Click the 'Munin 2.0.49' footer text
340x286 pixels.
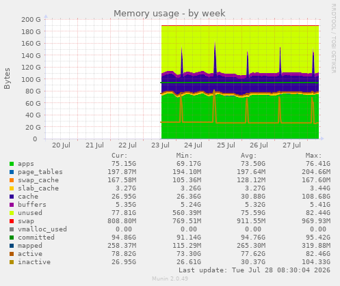[170, 278]
